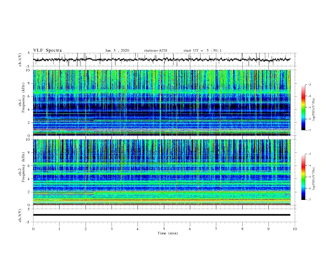Click the lower 'log(PSD)(V²/Hz)' colorbar label
332x257 pixels.
(x=314, y=179)
